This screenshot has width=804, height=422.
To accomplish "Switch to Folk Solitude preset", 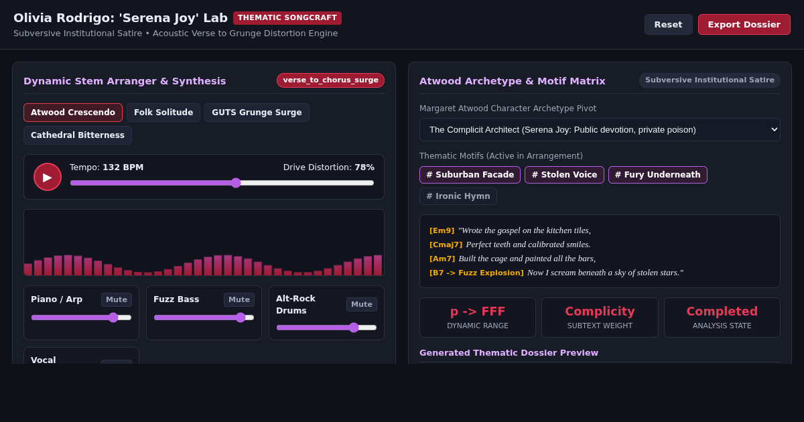I will click(x=163, y=113).
